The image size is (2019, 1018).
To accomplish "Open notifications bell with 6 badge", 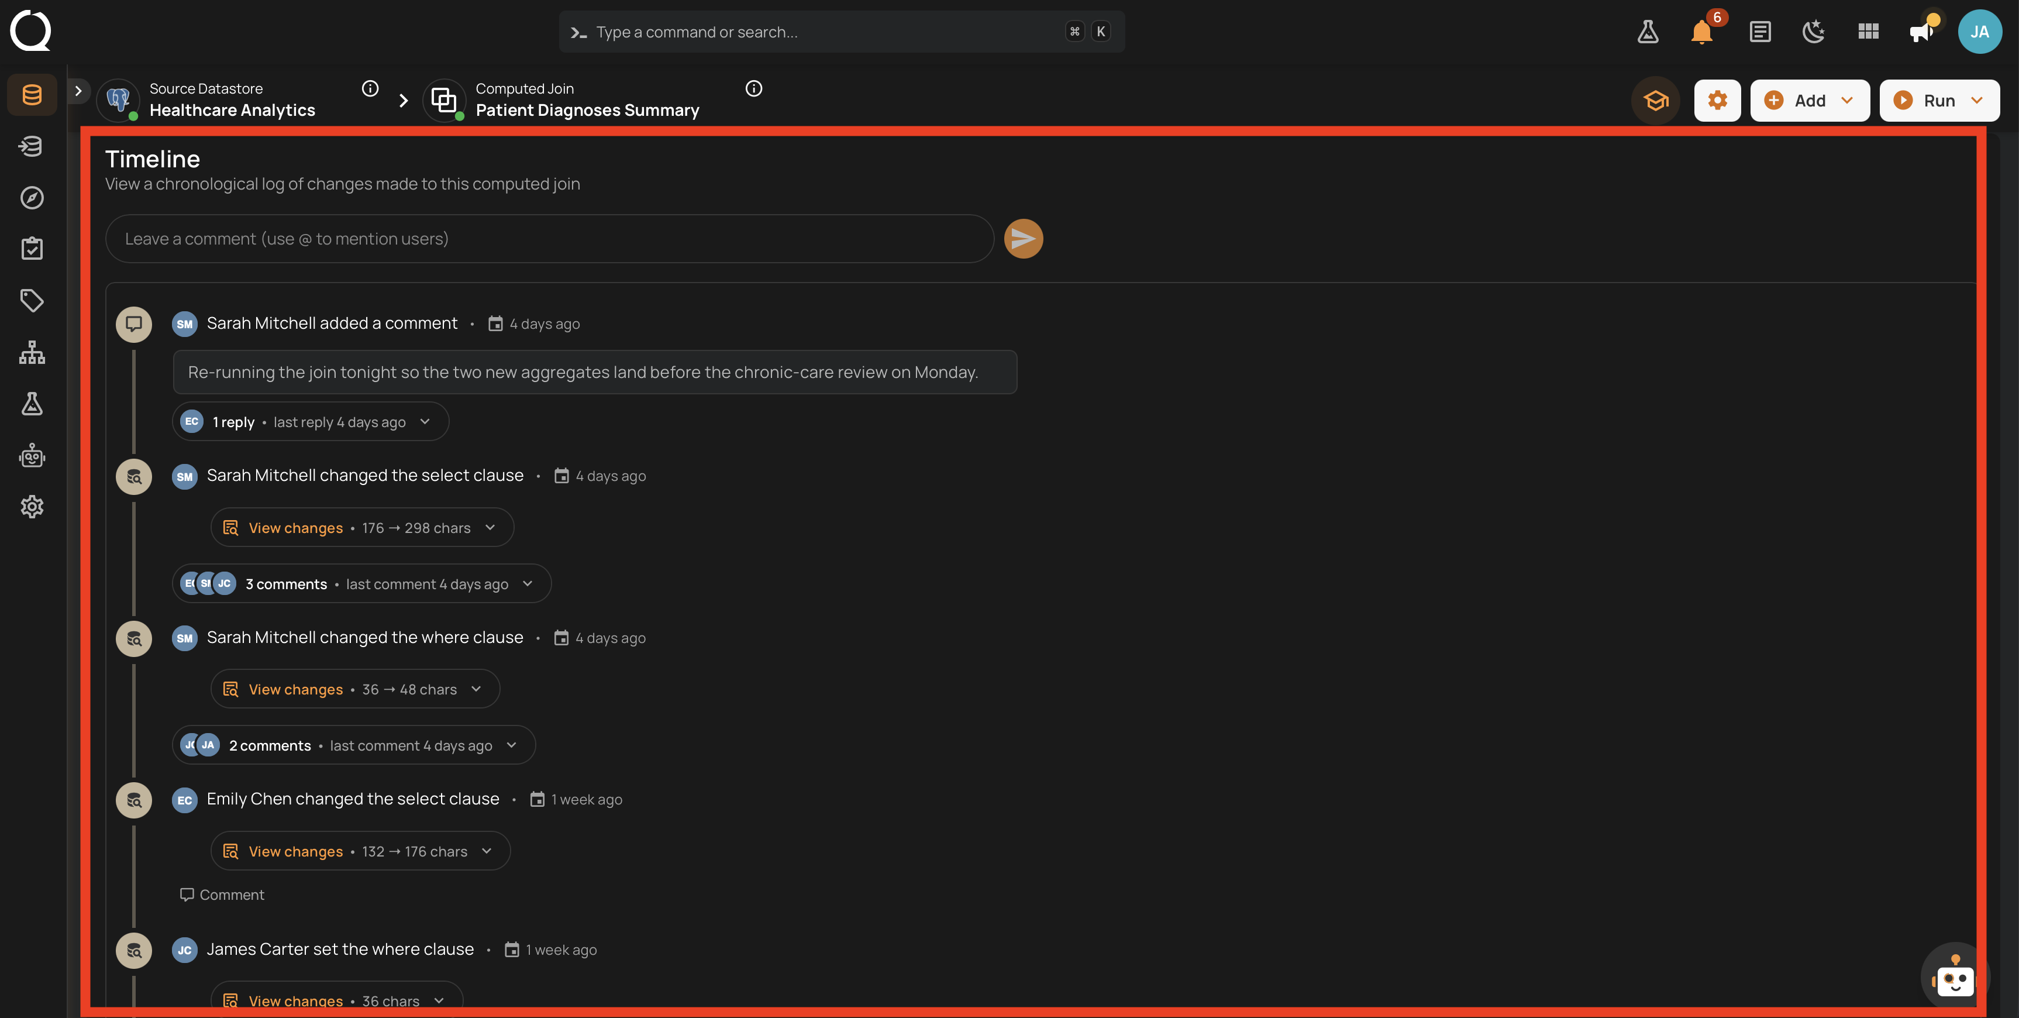I will pos(1701,32).
